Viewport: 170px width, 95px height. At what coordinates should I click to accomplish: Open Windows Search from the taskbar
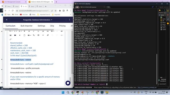(68, 92)
